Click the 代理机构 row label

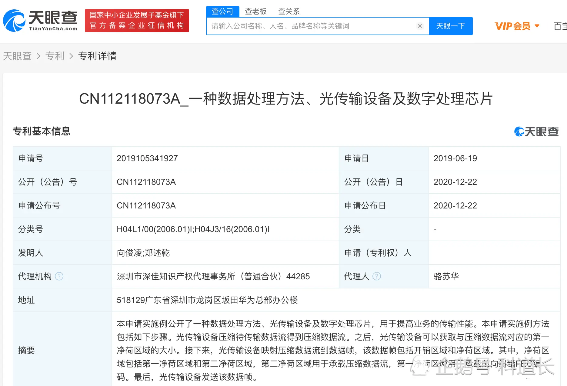[x=35, y=276]
